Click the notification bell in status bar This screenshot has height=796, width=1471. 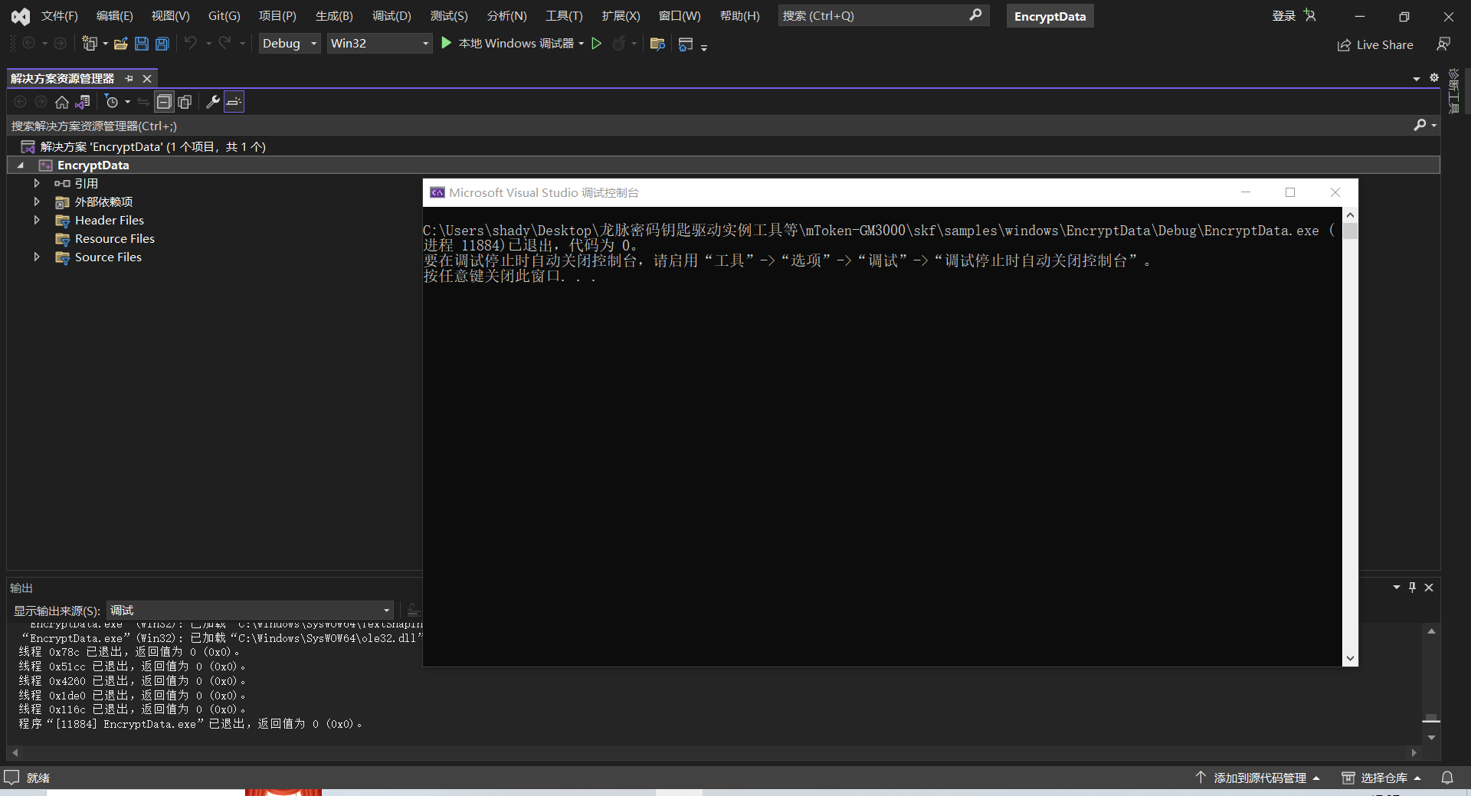point(1447,778)
